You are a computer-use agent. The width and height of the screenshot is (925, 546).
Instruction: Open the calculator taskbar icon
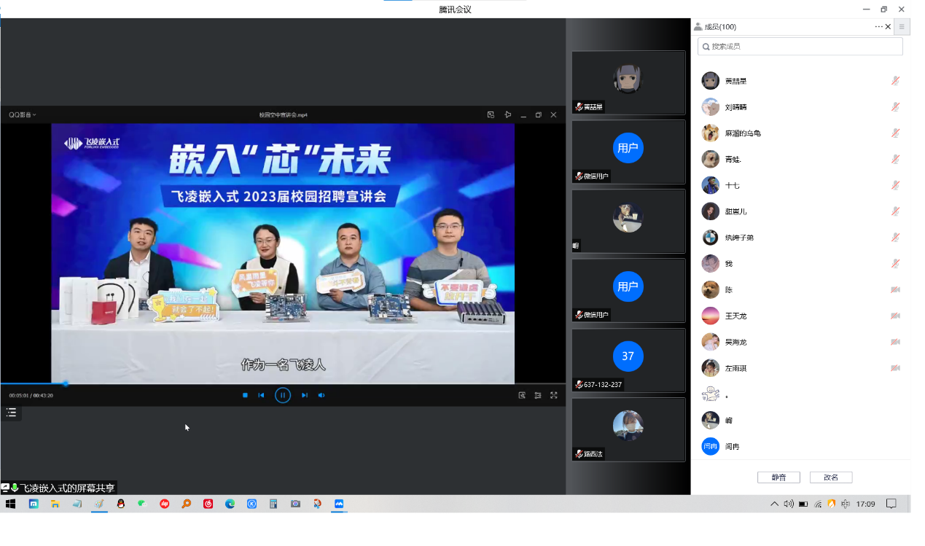tap(273, 504)
